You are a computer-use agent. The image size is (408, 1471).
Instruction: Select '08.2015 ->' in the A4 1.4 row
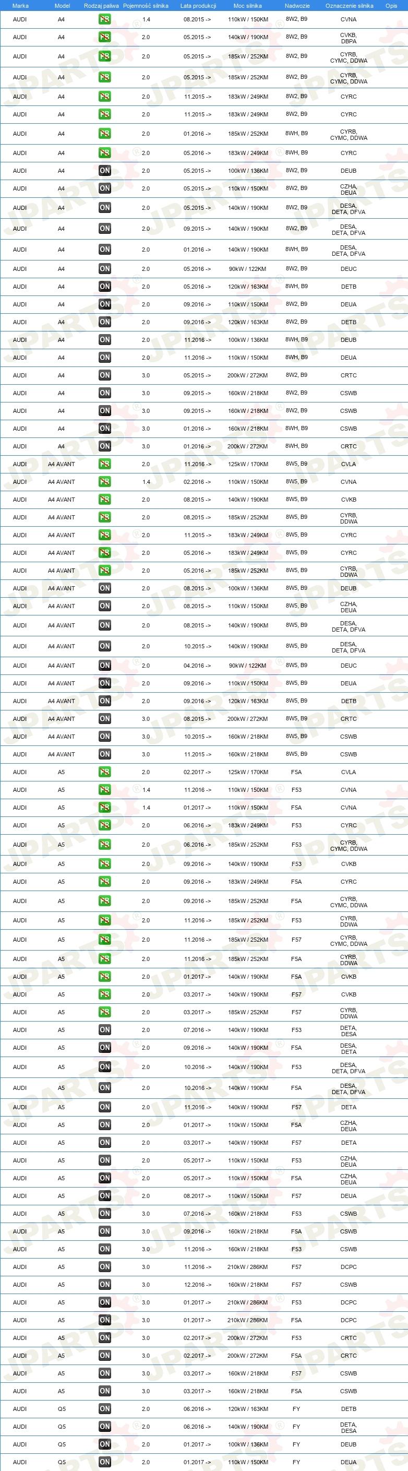(197, 19)
